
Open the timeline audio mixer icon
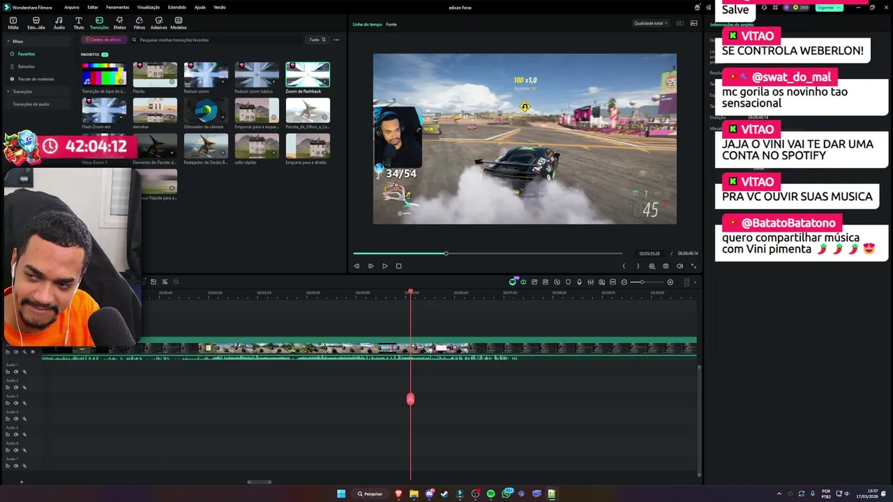[x=590, y=282]
